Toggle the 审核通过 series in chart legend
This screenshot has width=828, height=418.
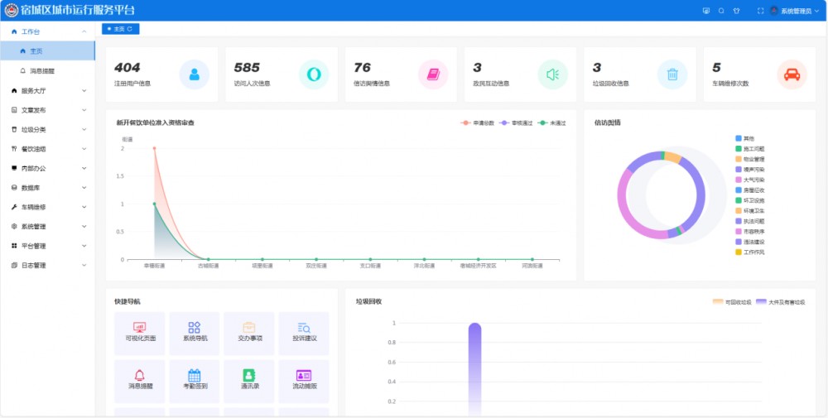point(516,123)
